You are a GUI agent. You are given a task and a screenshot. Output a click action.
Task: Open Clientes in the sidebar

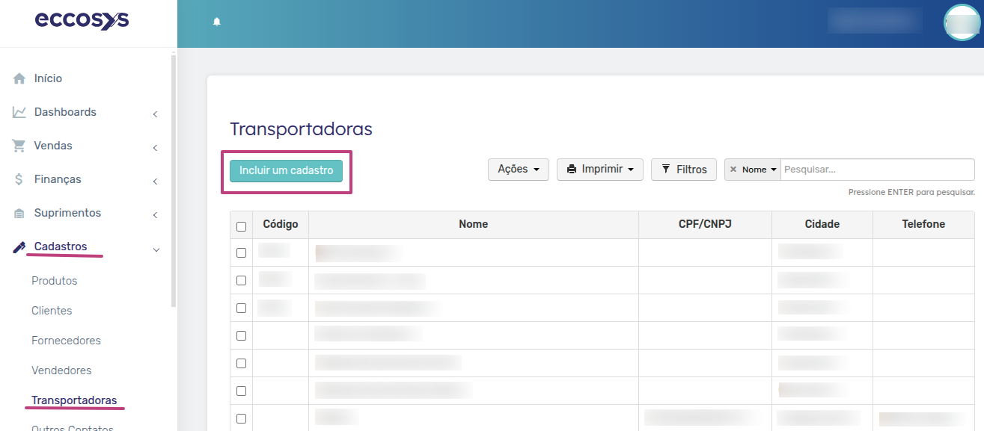[52, 311]
